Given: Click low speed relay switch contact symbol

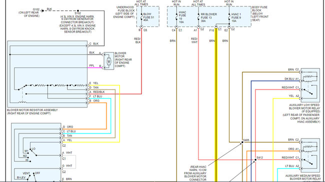Looking at the screenshot, I should tap(308, 91).
